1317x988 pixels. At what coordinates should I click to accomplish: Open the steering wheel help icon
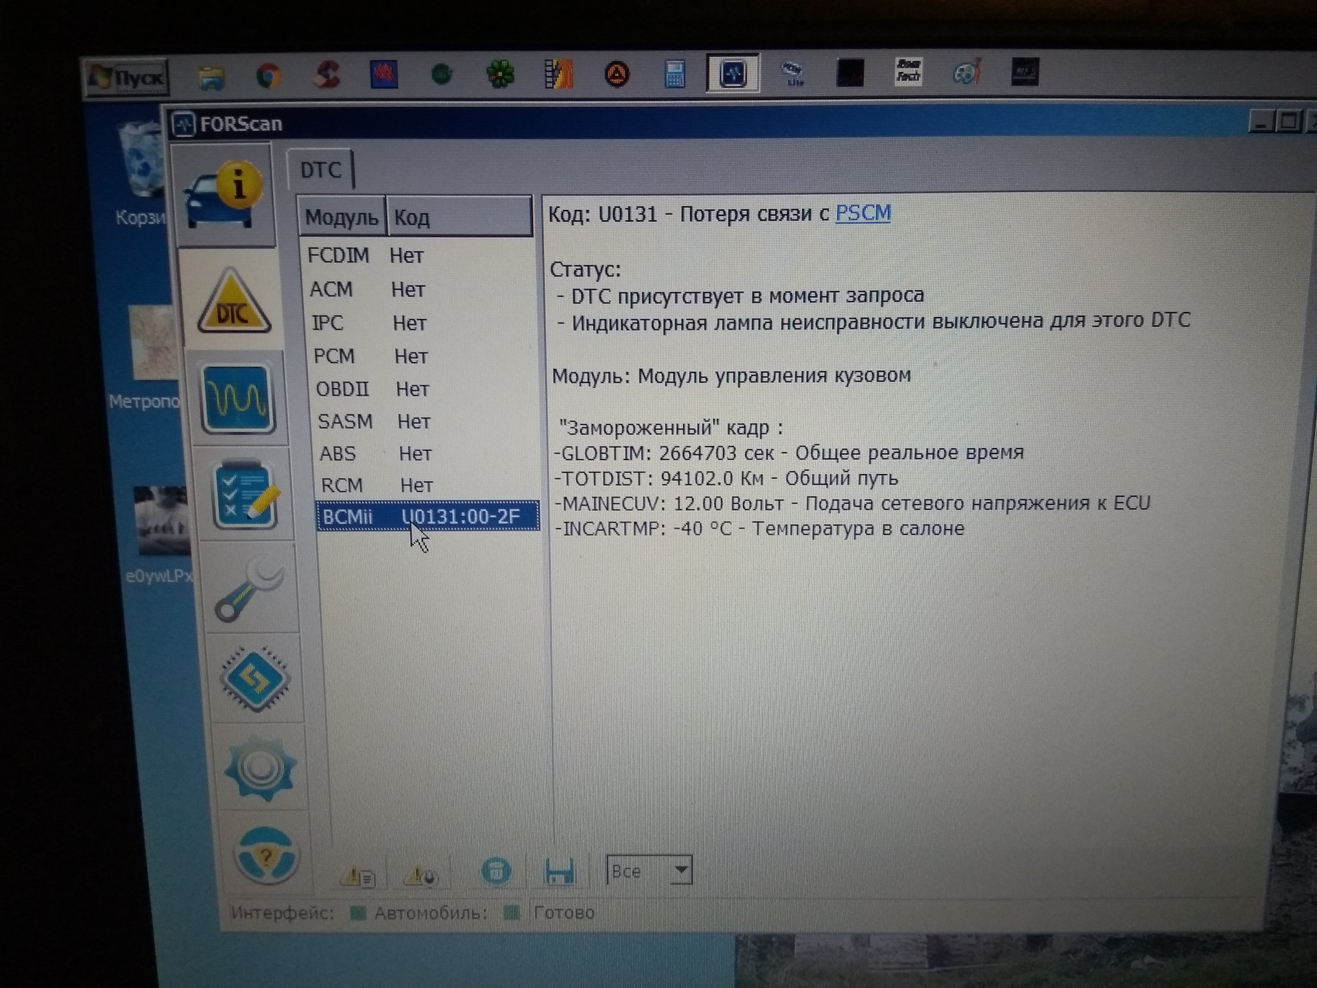pos(266,856)
